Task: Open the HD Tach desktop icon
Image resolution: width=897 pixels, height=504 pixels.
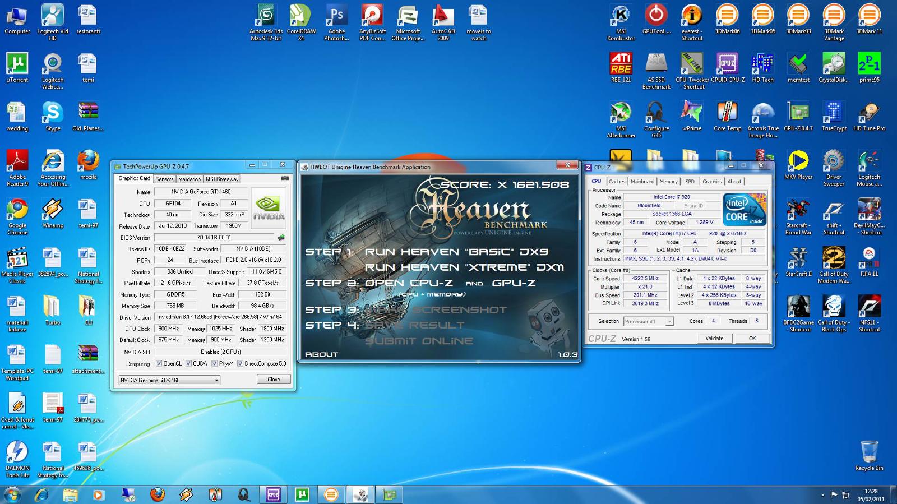Action: click(x=762, y=68)
